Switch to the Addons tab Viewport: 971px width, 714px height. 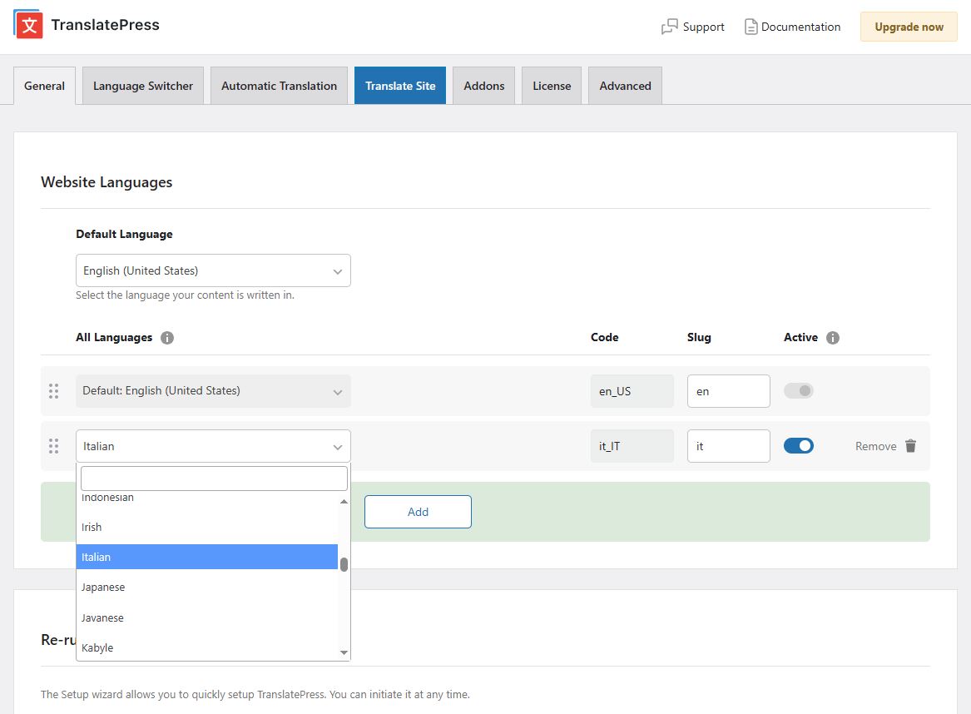pos(483,85)
